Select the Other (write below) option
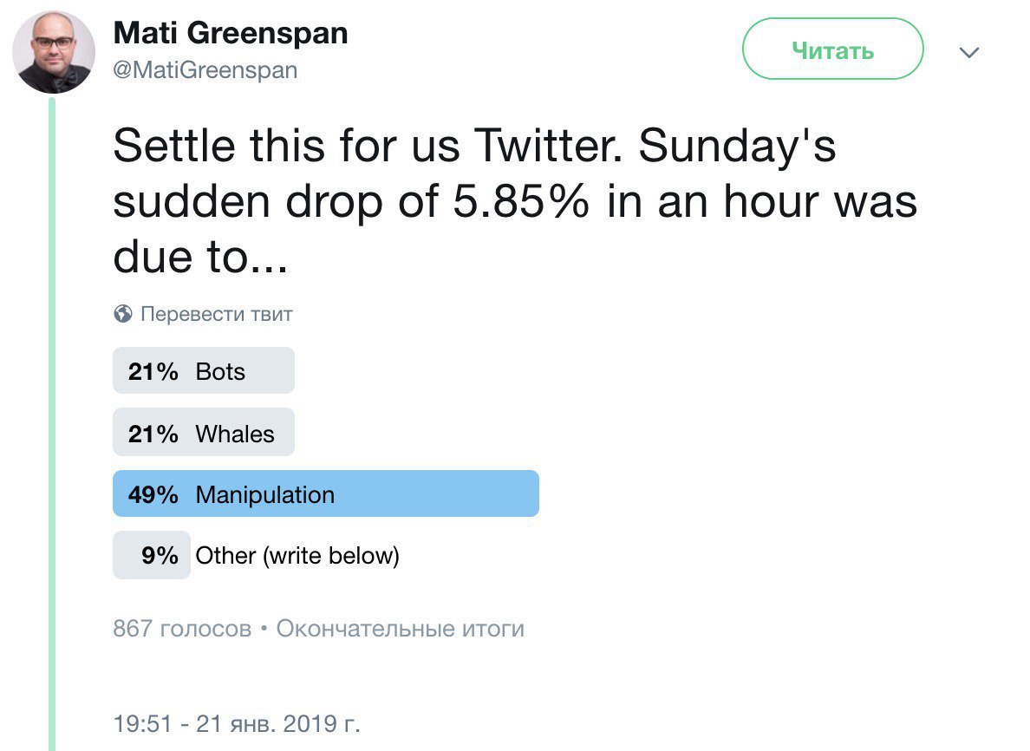This screenshot has width=1030, height=751. pos(297,555)
